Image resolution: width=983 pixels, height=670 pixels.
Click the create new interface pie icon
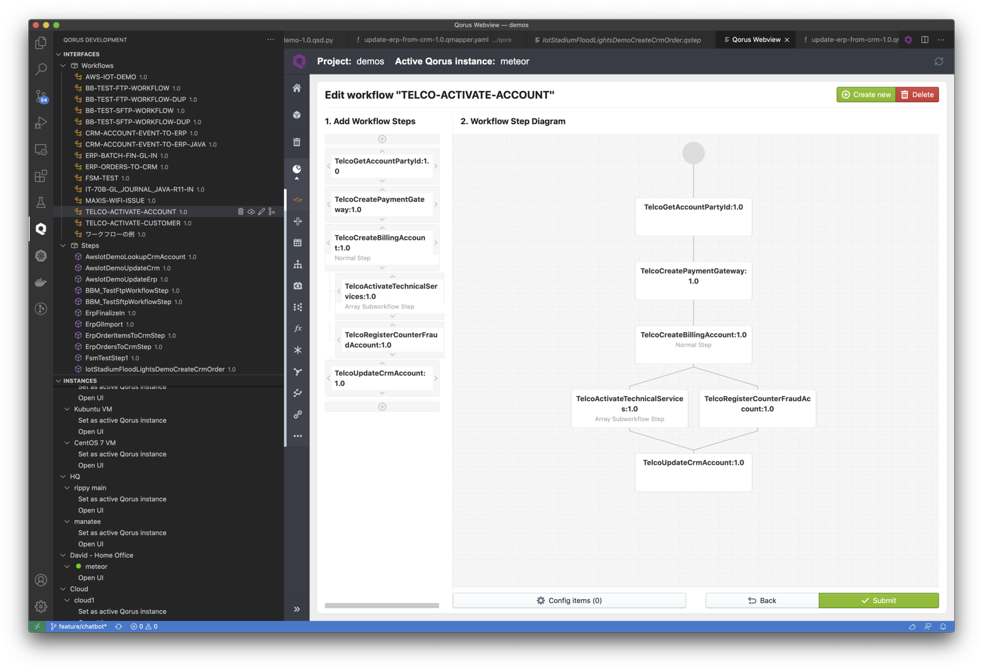coord(297,169)
